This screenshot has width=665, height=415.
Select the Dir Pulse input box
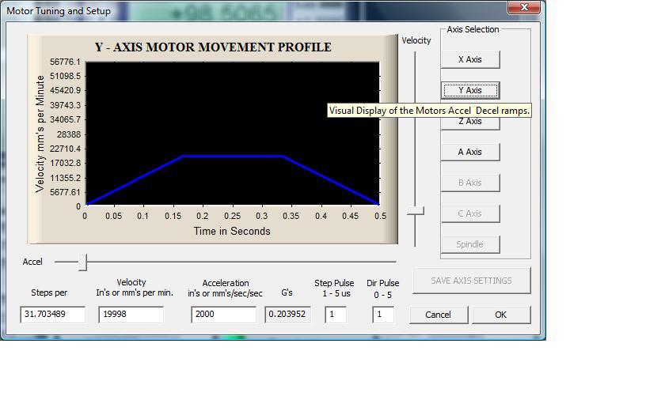click(x=383, y=315)
